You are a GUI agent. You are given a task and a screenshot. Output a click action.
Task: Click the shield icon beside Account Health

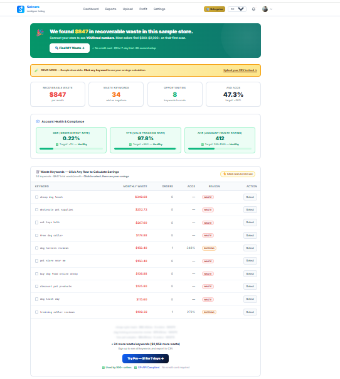(x=38, y=121)
